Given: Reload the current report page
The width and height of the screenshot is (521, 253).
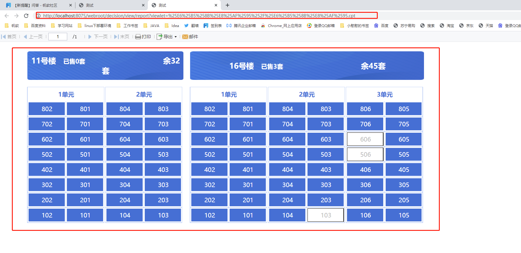Looking at the screenshot, I should coord(26,16).
